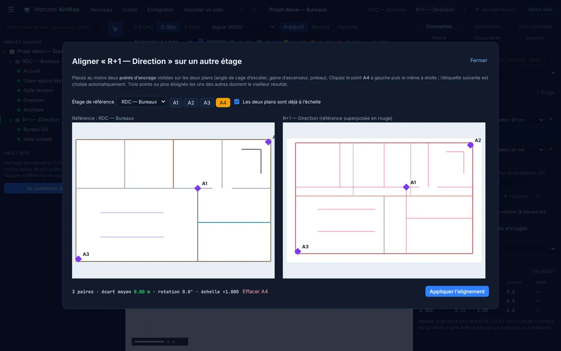Viewport: 561px width, 351px height.
Task: Click Effacer A4 link
Action: click(x=255, y=292)
